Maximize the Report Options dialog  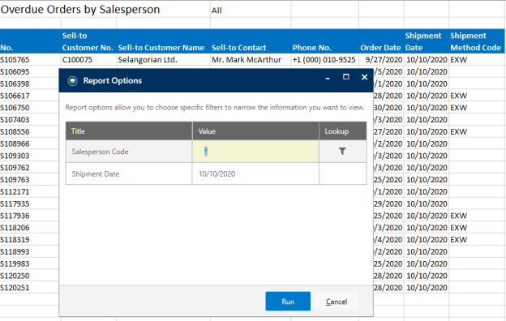[346, 77]
